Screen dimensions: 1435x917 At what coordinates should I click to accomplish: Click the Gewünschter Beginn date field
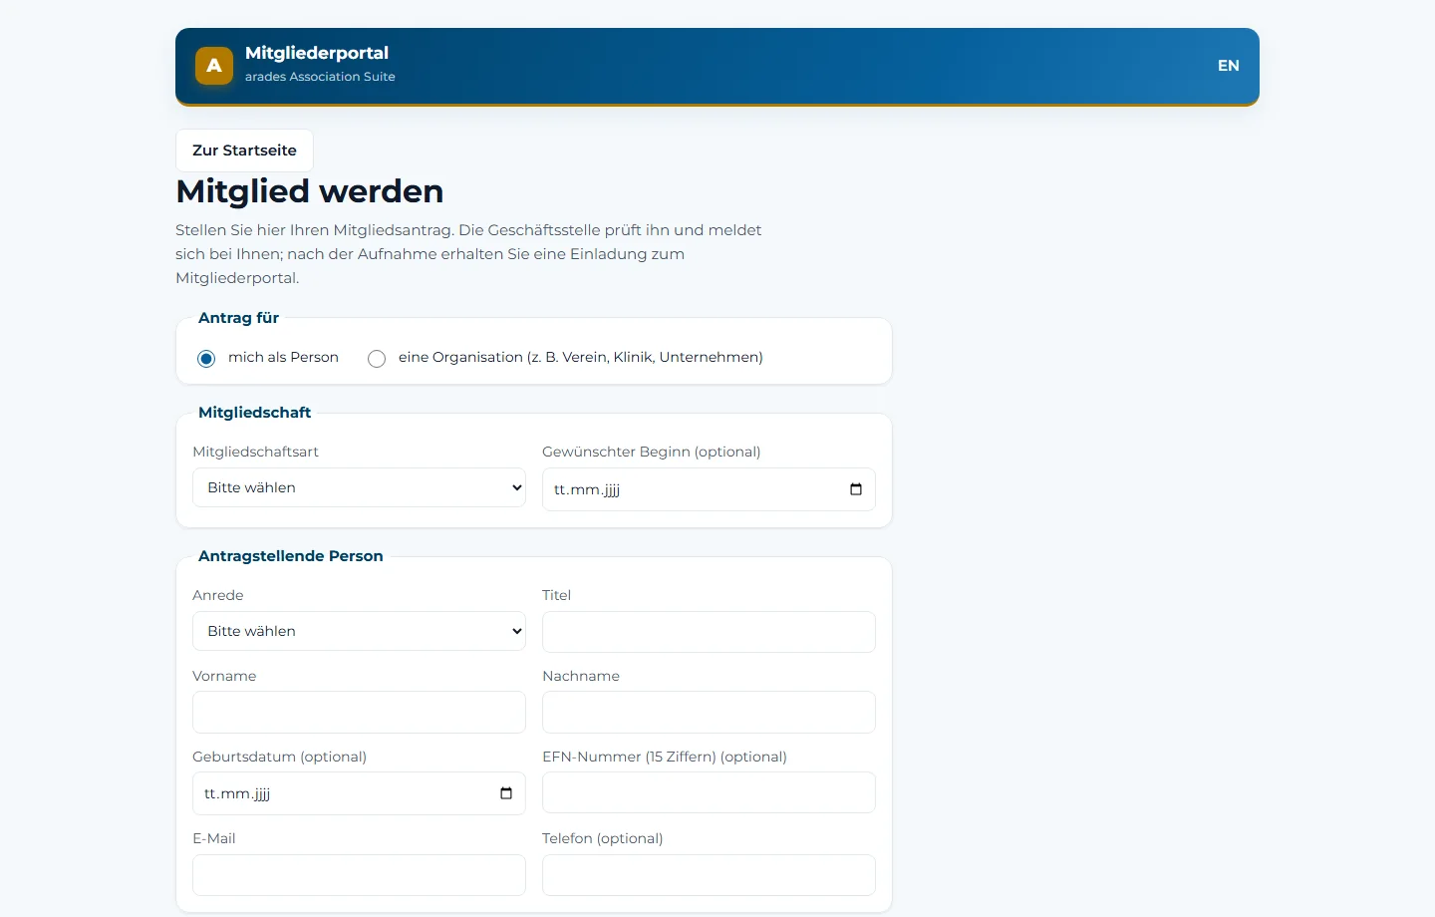click(x=709, y=489)
